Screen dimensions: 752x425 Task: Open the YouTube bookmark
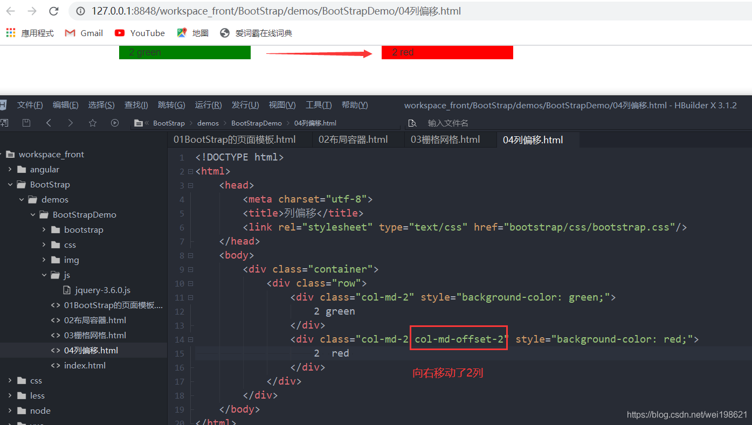140,33
